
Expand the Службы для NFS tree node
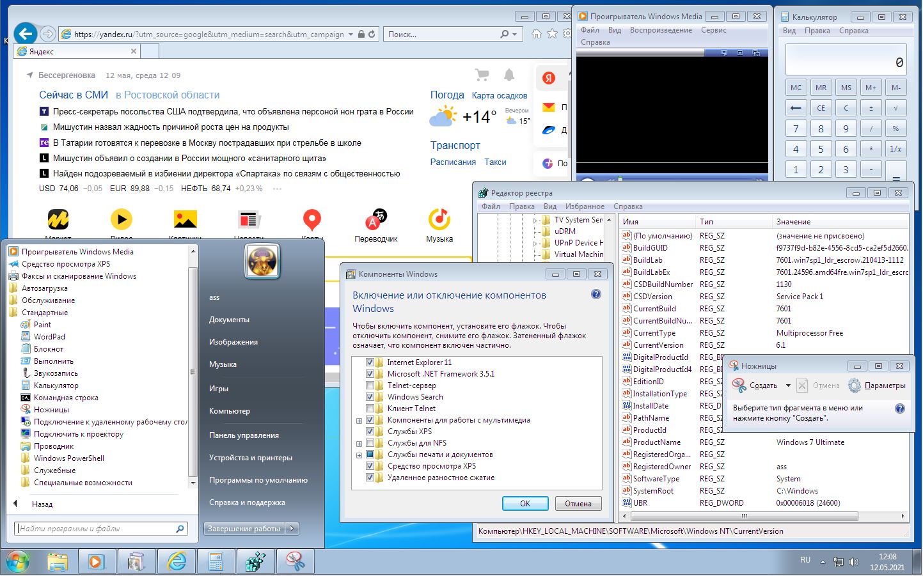point(359,444)
